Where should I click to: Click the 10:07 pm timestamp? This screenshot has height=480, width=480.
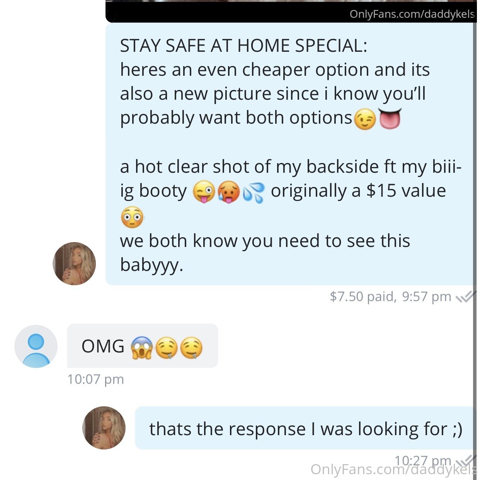[x=95, y=379]
